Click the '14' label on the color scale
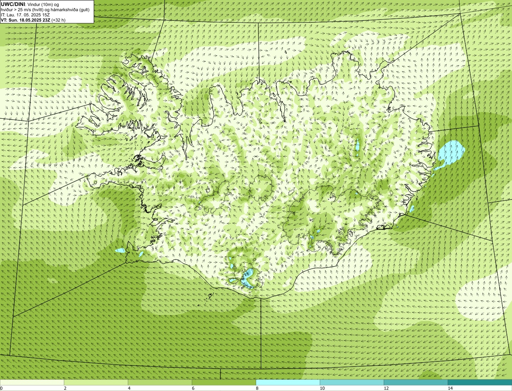This screenshot has height=391, width=512. 450,388
